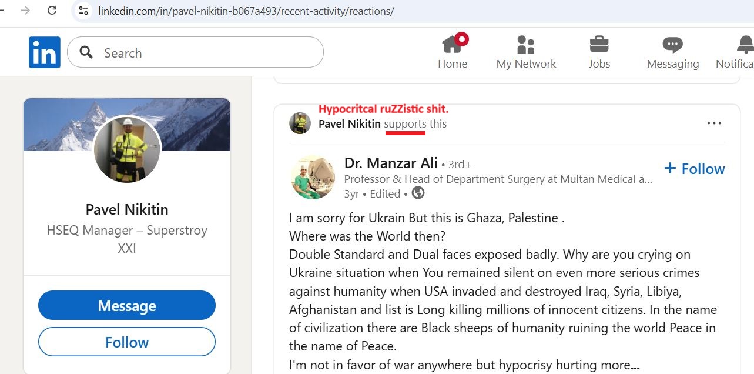
Task: Click Dr. Manzar Ali's profile photo
Action: pyautogui.click(x=313, y=178)
